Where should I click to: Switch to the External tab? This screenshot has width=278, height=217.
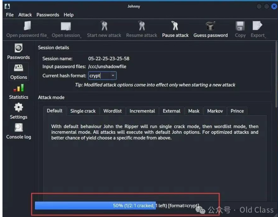click(171, 111)
